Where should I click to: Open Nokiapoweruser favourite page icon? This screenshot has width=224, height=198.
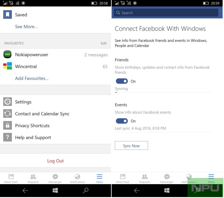7,54
